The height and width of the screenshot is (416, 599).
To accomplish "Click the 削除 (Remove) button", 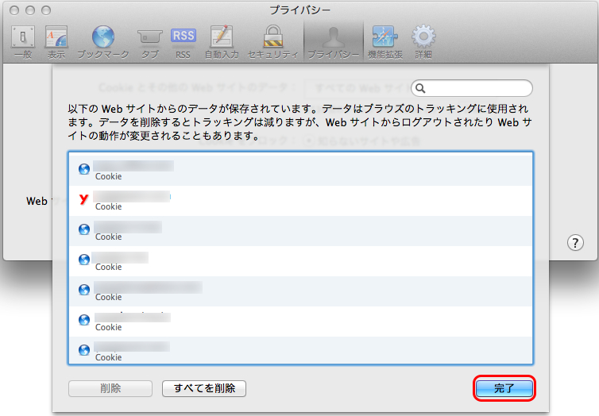I will coord(110,388).
